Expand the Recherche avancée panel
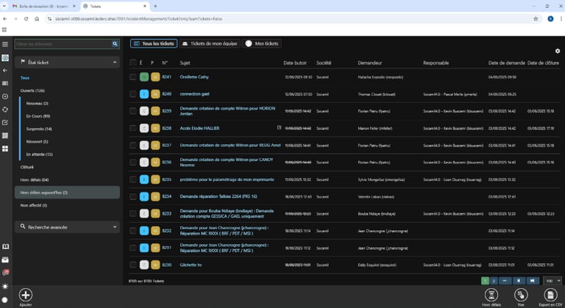565x308 pixels. (x=115, y=227)
